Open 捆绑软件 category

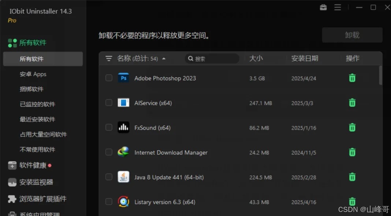31,89
